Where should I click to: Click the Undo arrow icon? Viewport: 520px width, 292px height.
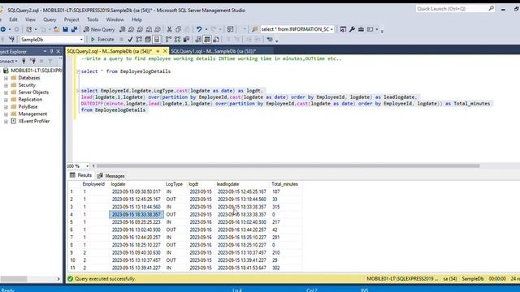tap(199, 29)
